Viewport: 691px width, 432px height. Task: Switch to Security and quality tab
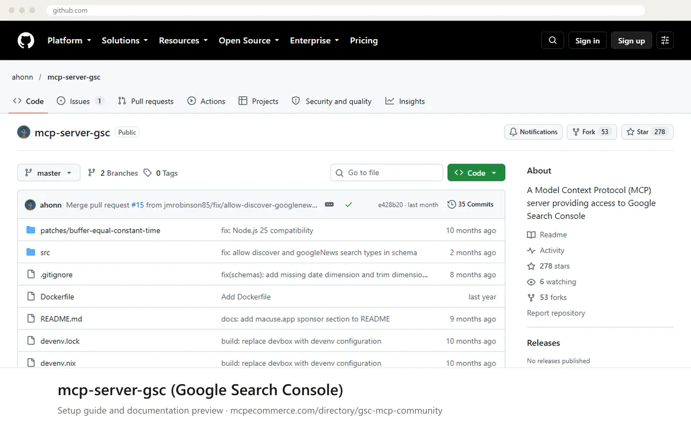coord(332,101)
